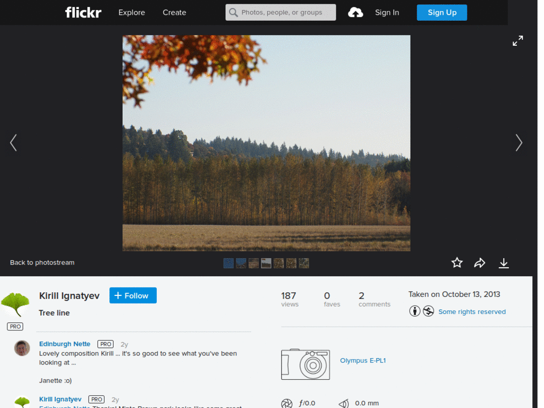Viewport: 544px width, 408px height.
Task: Click the Creative Commons attribution person icon
Action: 414,311
